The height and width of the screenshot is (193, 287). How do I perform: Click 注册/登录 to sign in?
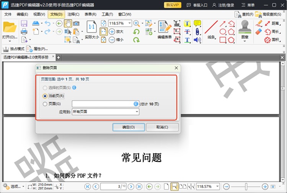tap(223, 5)
